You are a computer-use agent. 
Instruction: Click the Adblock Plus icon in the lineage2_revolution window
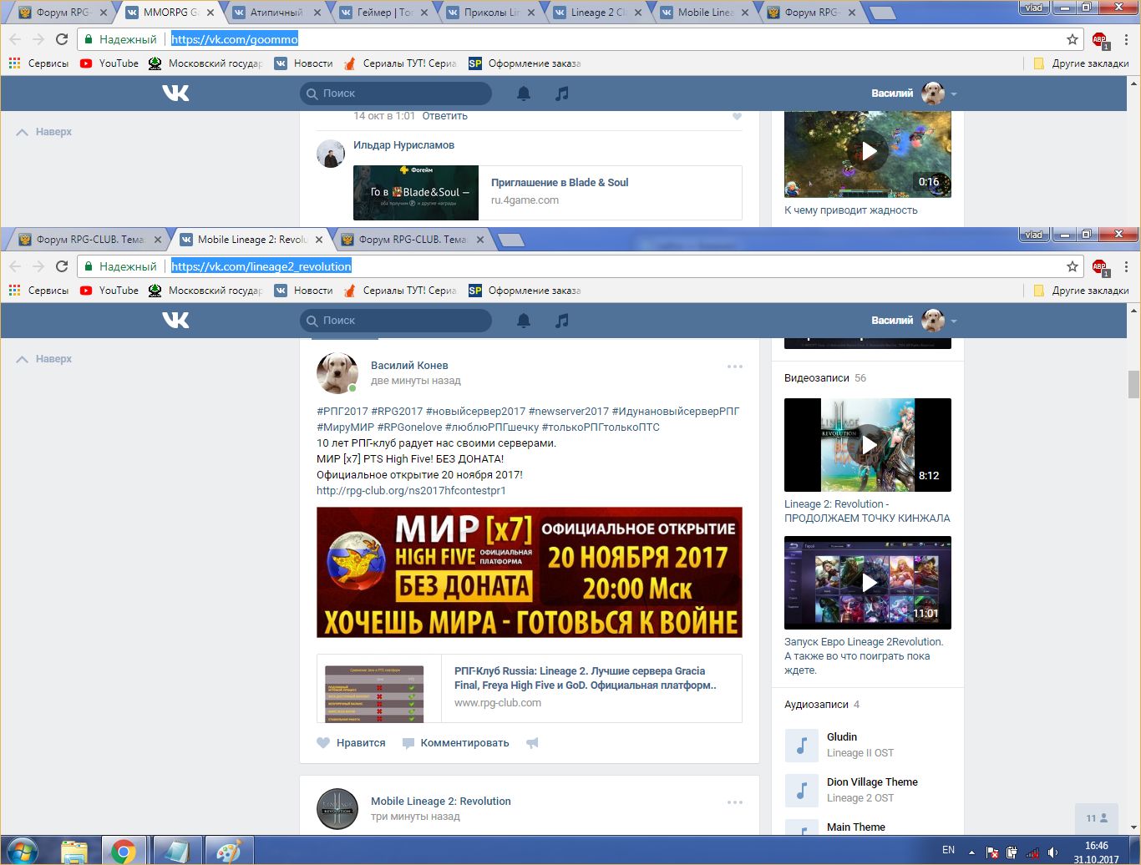[1100, 267]
